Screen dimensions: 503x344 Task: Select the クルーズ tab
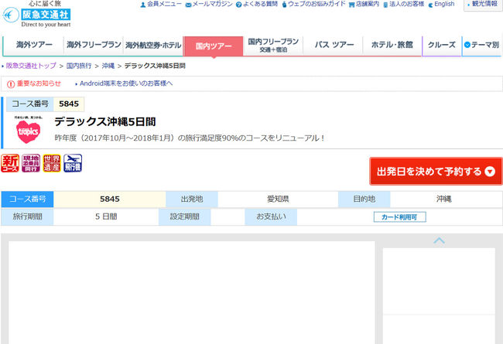442,45
